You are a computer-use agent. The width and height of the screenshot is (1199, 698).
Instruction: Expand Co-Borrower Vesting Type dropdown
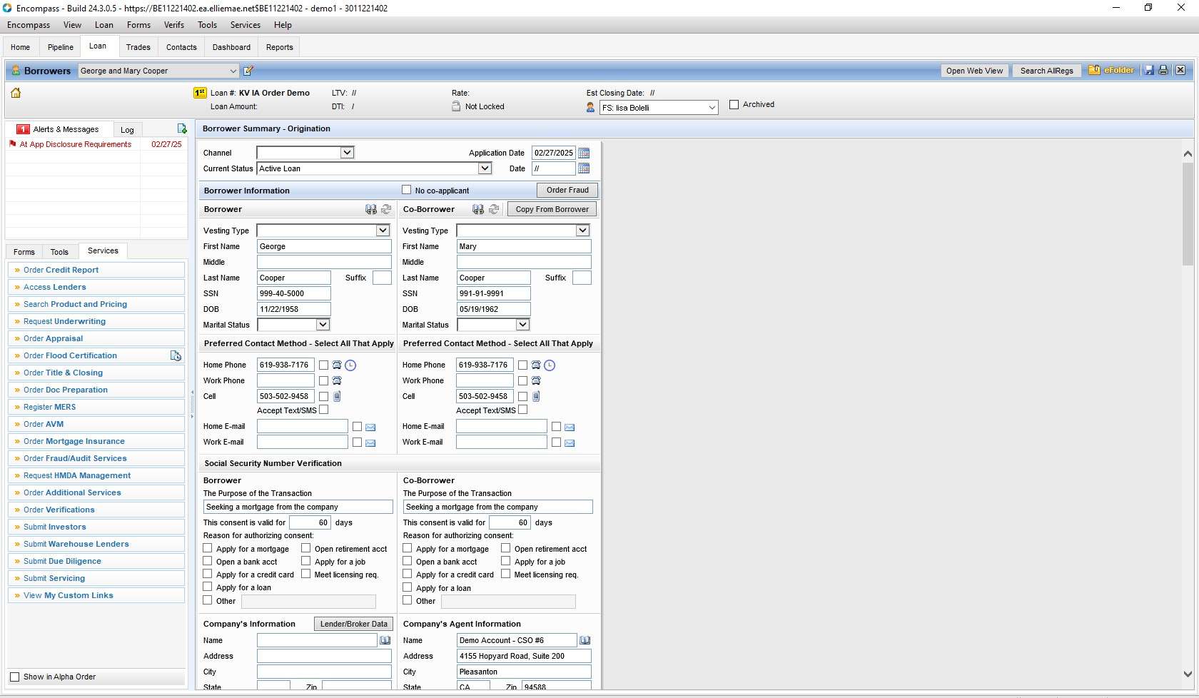pos(583,231)
